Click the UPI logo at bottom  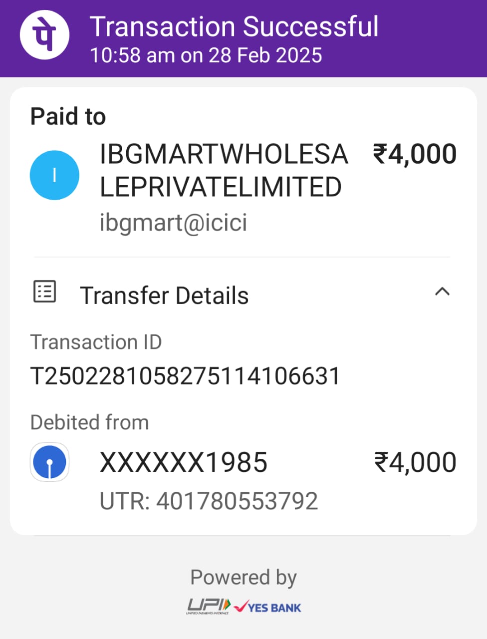tap(208, 607)
